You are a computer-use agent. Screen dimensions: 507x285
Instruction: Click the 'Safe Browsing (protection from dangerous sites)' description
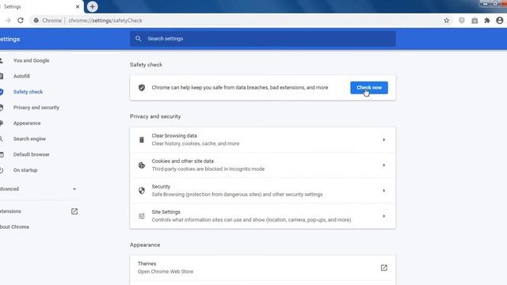click(237, 195)
